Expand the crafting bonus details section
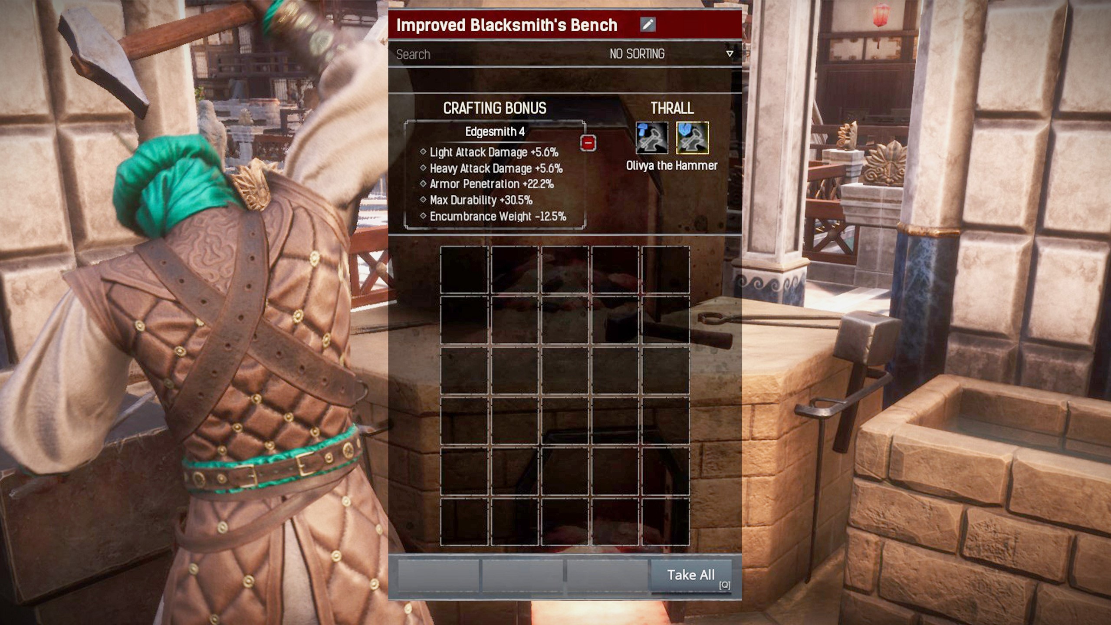1111x625 pixels. 588,144
